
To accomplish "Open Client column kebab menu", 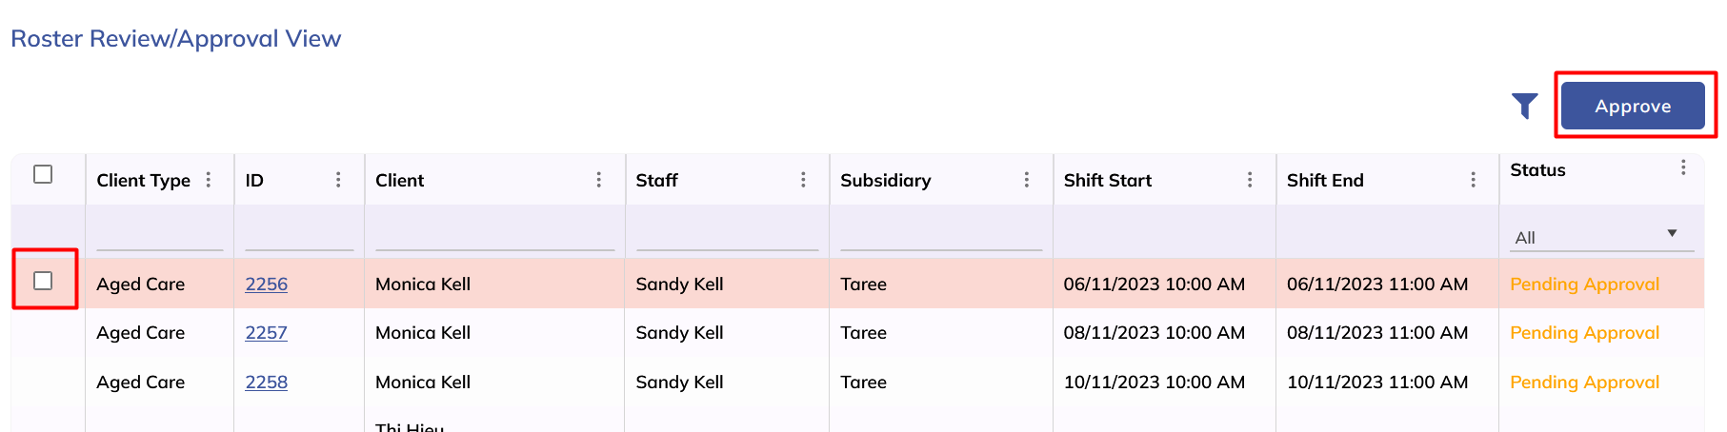I will [x=598, y=180].
